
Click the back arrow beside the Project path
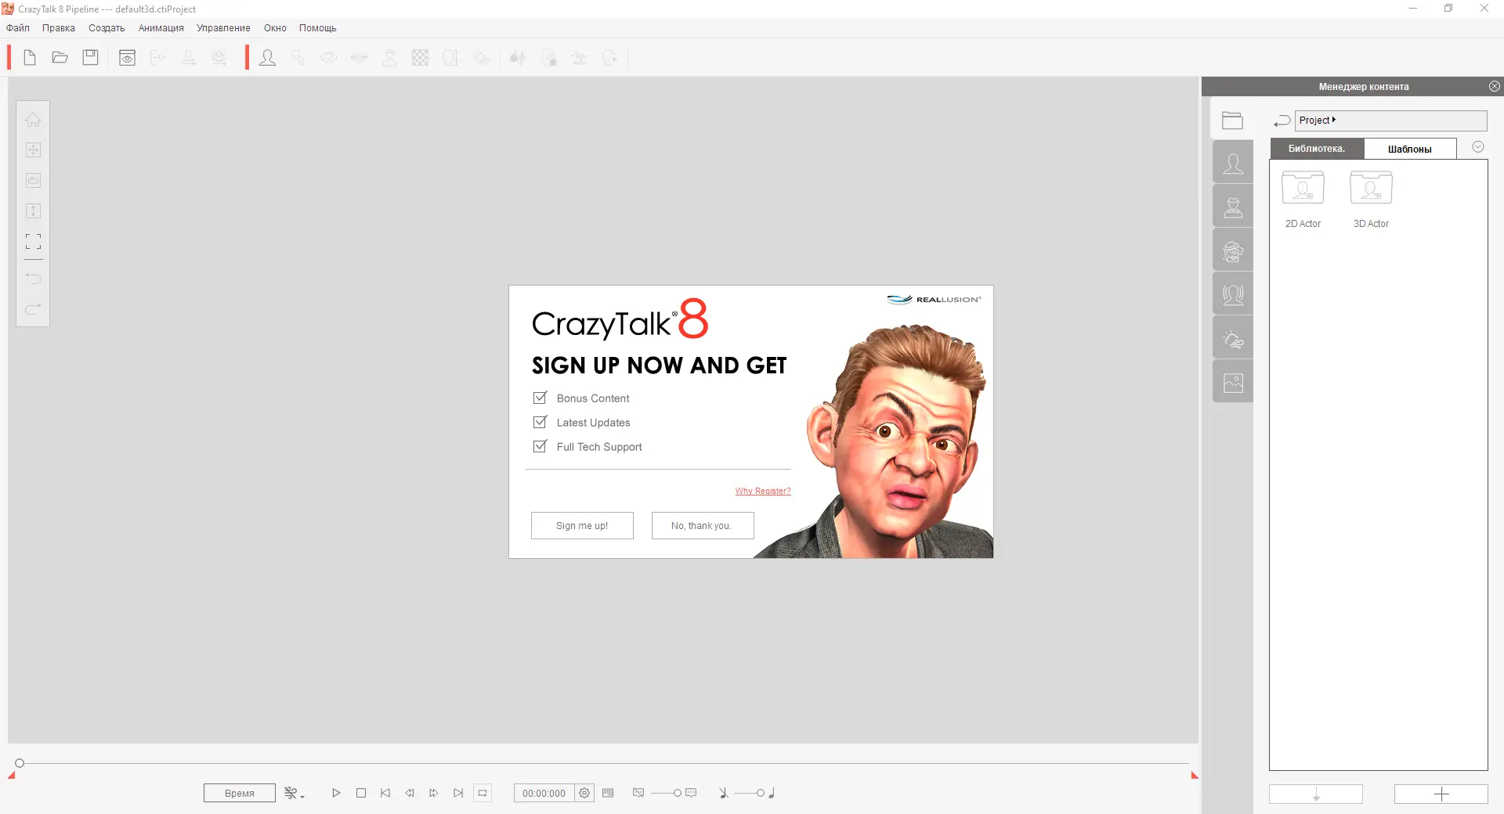1282,121
